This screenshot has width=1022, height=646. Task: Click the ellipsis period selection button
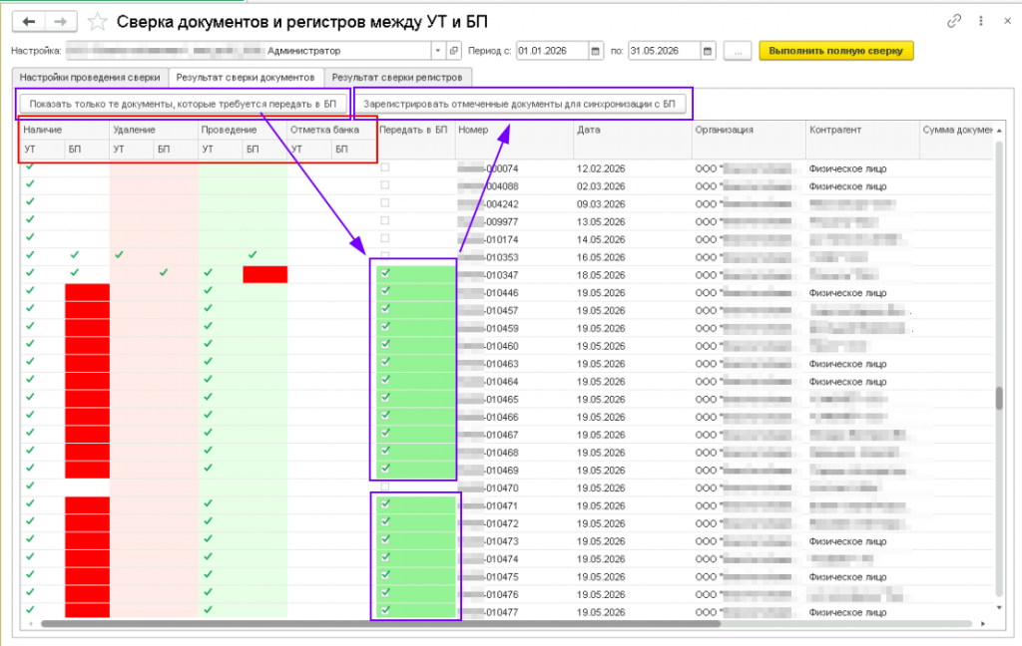[x=738, y=51]
